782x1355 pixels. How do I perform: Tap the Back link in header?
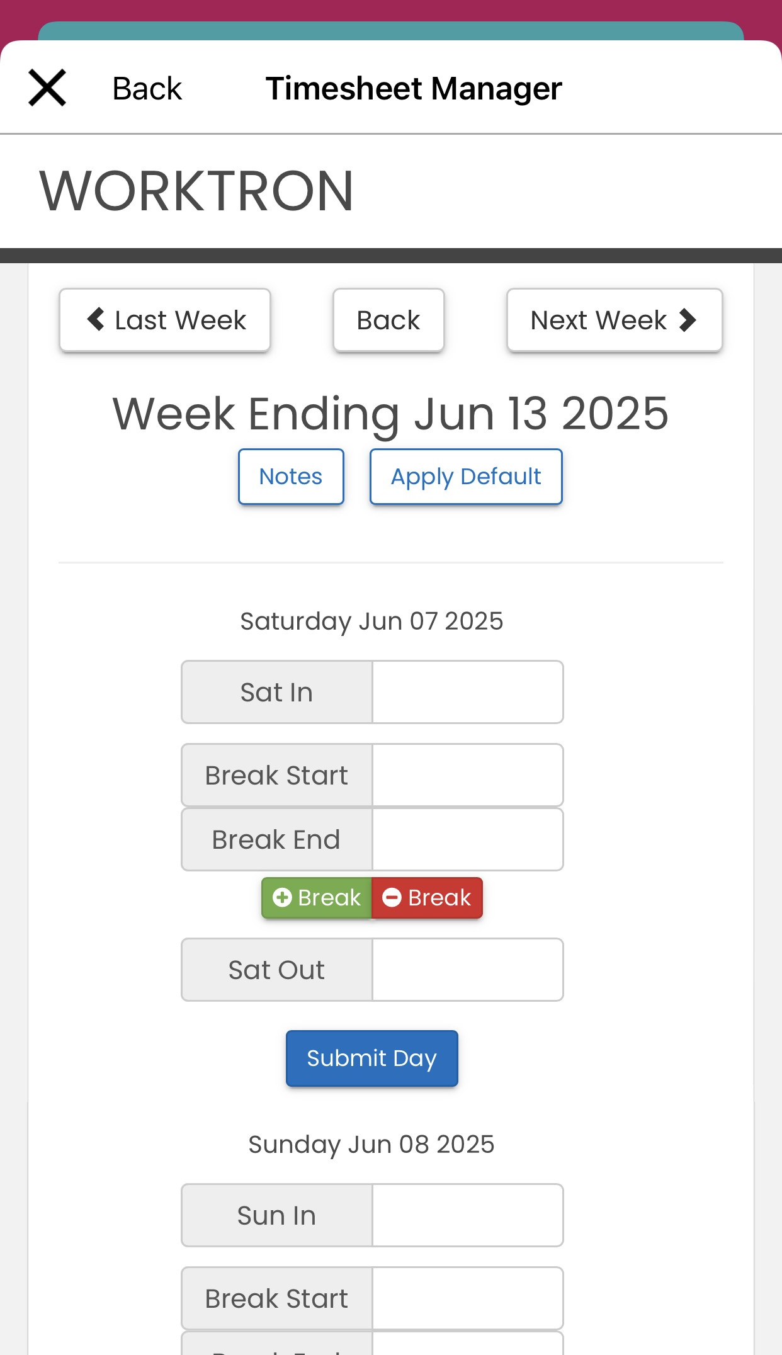147,88
